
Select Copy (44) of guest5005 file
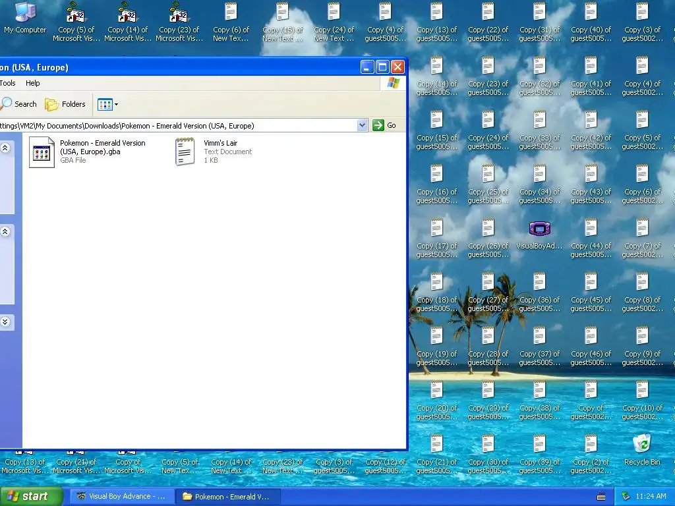tap(591, 239)
